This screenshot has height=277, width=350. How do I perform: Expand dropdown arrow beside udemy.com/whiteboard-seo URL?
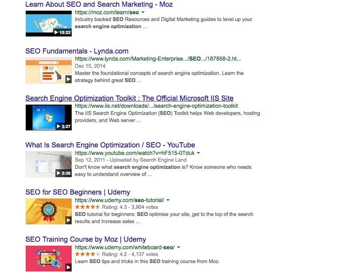(179, 247)
